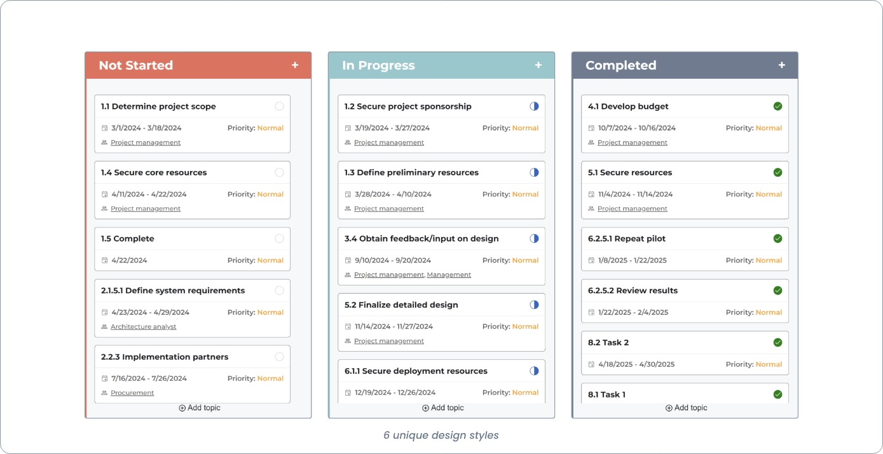This screenshot has width=883, height=454.
Task: Click half-filled status icon on 3.4 Obtain feedback
Action: point(534,238)
